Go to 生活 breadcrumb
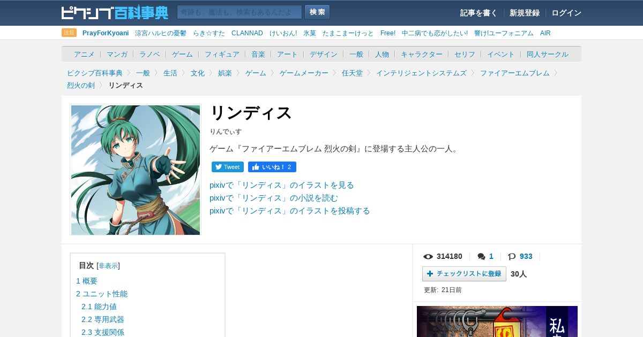 [170, 73]
